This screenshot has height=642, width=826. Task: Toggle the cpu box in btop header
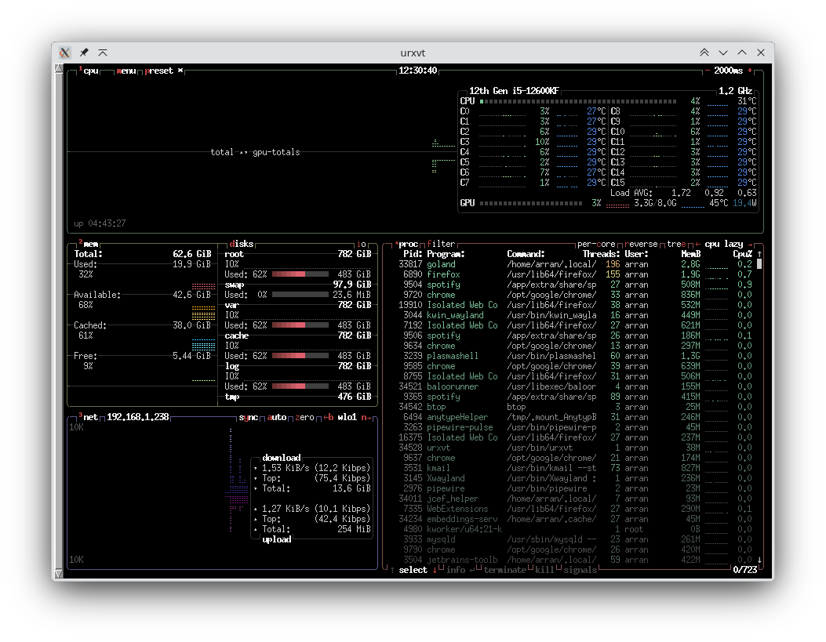click(89, 71)
